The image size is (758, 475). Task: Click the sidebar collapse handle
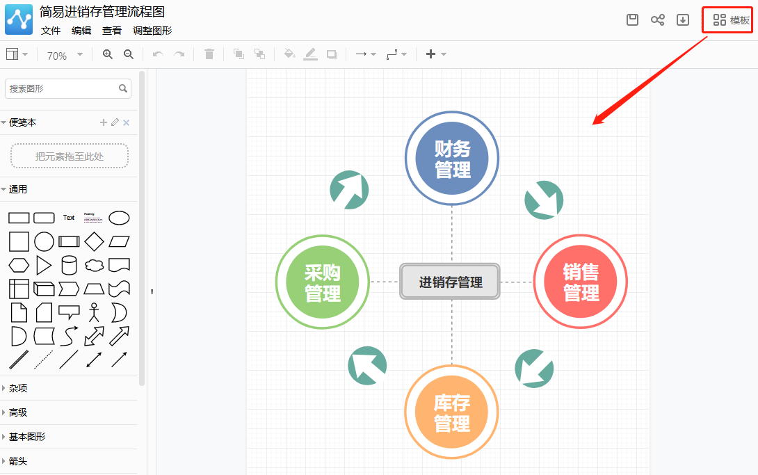[x=152, y=292]
